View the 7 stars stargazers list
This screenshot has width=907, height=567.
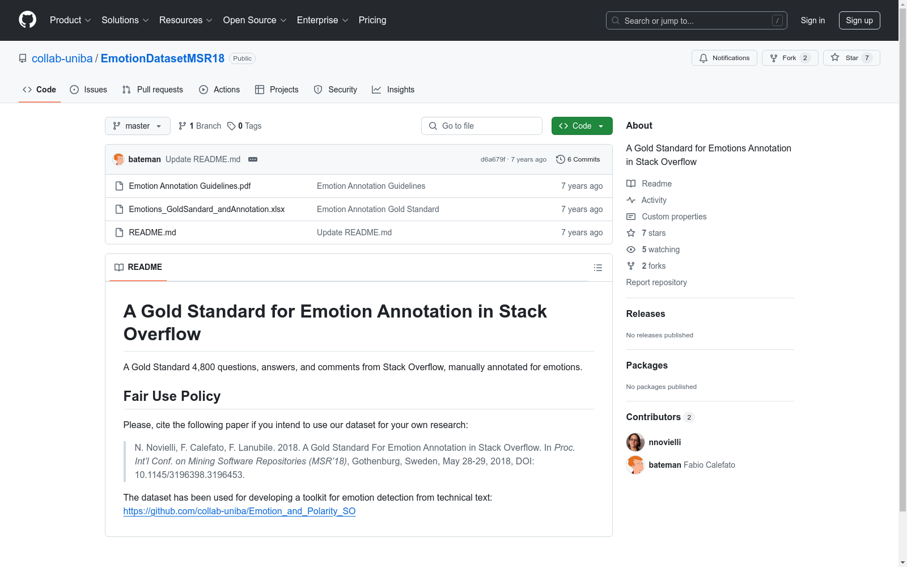(646, 233)
